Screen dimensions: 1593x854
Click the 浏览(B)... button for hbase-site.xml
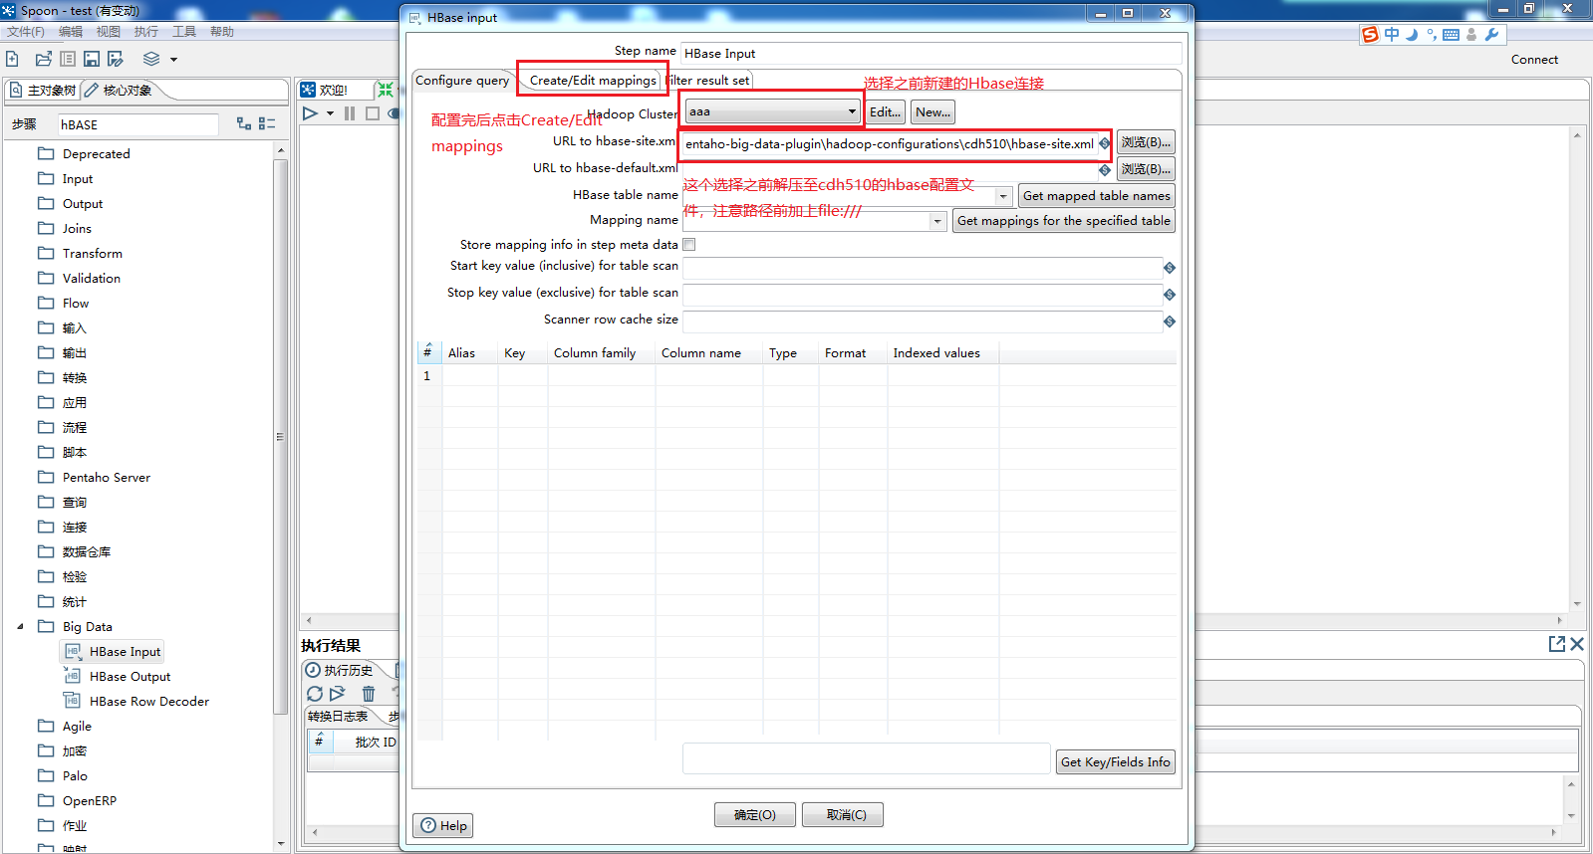[x=1146, y=142]
